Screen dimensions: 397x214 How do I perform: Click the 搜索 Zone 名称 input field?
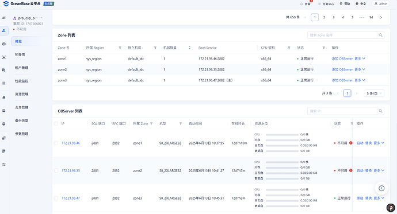(342, 35)
